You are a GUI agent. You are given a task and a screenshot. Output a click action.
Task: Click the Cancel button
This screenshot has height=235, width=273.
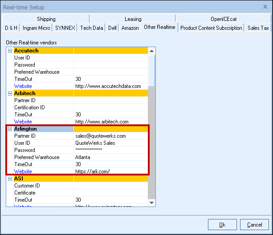pyautogui.click(x=255, y=225)
